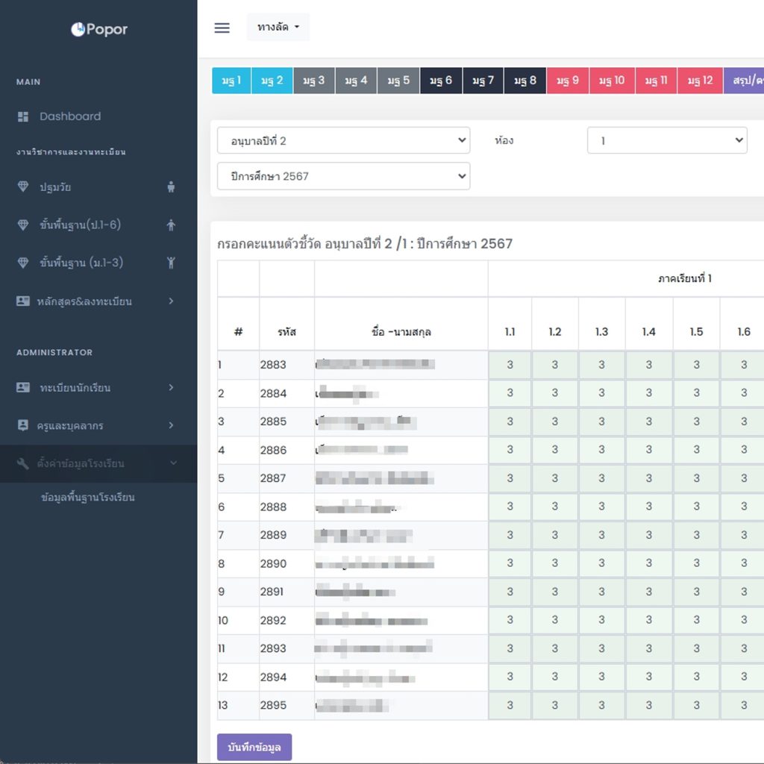Click the Dashboard grid icon
Screen dimensions: 764x764
click(23, 116)
